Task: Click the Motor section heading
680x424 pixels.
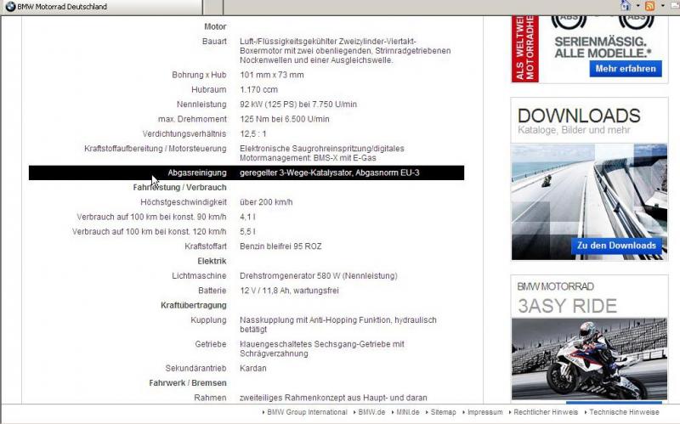Action: pos(215,27)
